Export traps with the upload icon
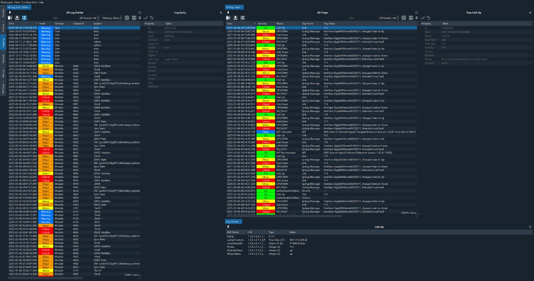Viewport: 534px width, 281px height. pyautogui.click(x=236, y=18)
